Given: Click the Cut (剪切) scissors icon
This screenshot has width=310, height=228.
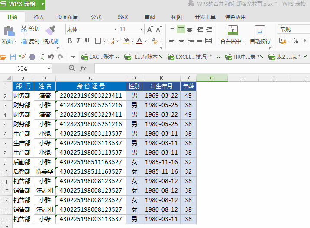Looking at the screenshot, I should pyautogui.click(x=24, y=29).
